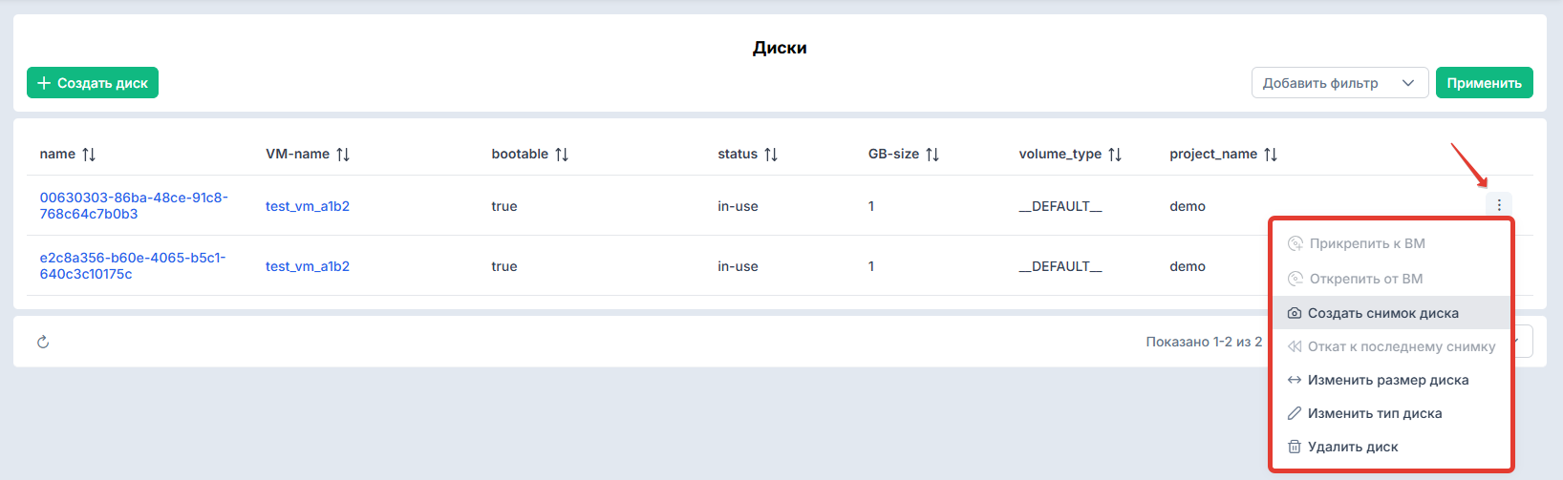
Task: Click the 'Применить' button
Action: pyautogui.click(x=1484, y=83)
